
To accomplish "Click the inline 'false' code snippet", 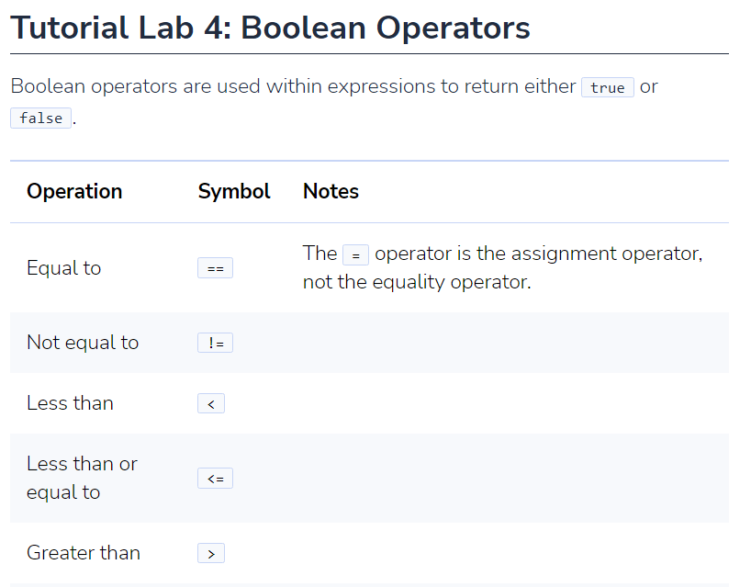I will 40,118.
